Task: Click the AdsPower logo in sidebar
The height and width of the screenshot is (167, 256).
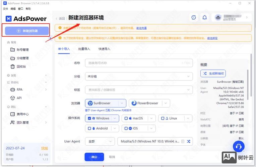Action: tap(26, 19)
